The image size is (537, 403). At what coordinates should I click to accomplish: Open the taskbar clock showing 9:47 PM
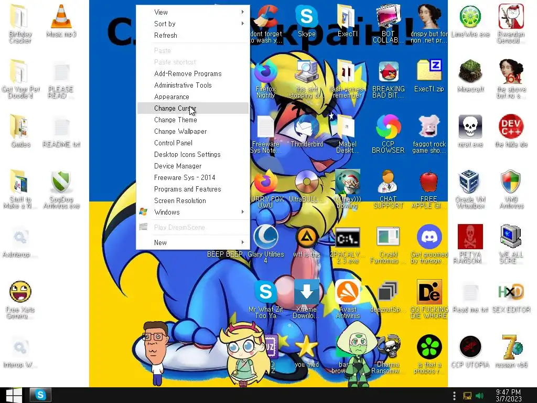(509, 395)
